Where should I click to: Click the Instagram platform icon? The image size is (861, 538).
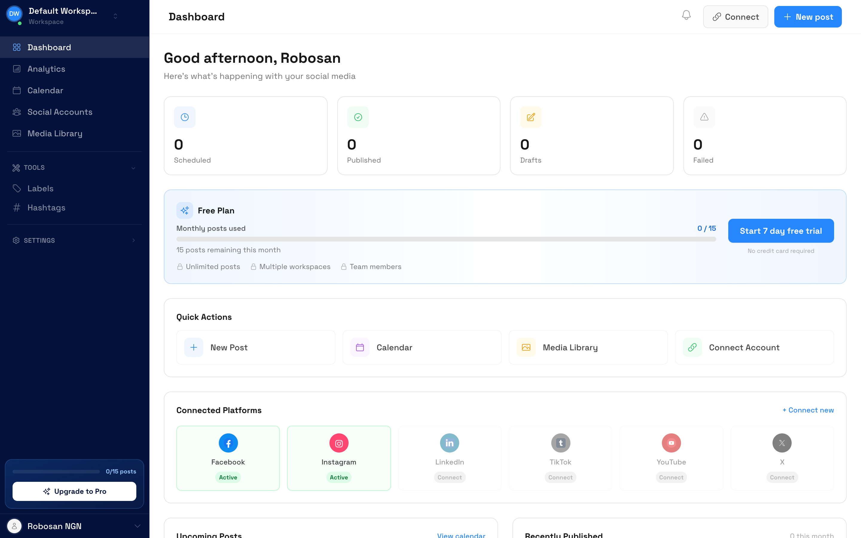tap(339, 443)
